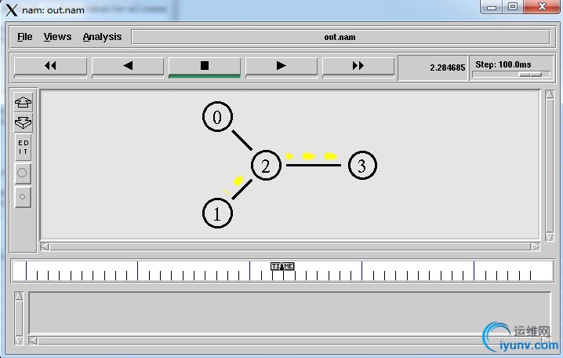Open the EDIT tool in sidebar
Viewport: 563px width, 358px height.
23,148
